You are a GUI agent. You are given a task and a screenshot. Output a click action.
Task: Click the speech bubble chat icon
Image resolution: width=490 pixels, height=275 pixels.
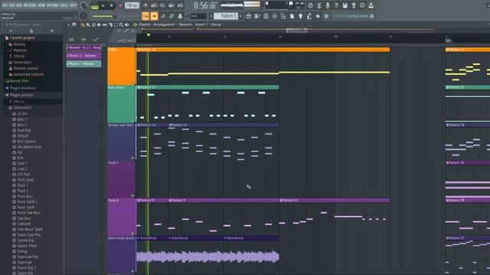tap(362, 5)
